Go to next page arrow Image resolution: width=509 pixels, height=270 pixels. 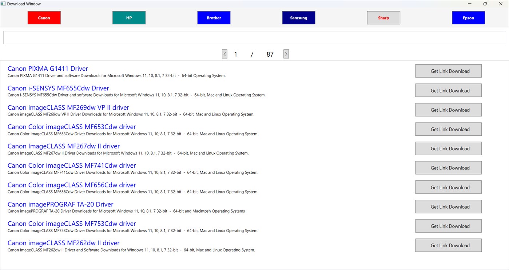[x=286, y=54]
